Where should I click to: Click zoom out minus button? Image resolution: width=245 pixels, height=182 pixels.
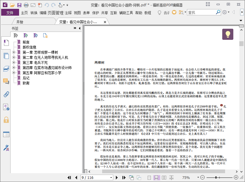pos(202,177)
